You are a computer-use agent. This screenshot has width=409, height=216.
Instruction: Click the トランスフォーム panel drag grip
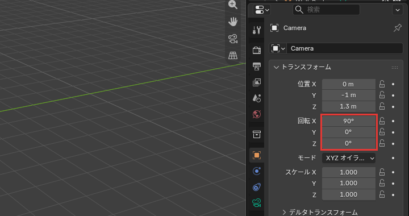(x=395, y=68)
